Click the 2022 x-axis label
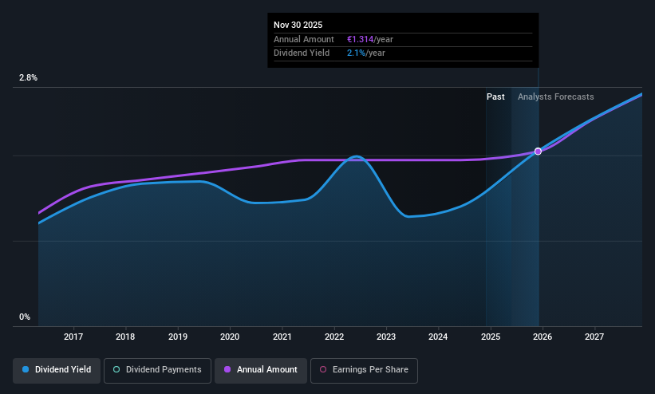Image resolution: width=655 pixels, height=394 pixels. [334, 337]
